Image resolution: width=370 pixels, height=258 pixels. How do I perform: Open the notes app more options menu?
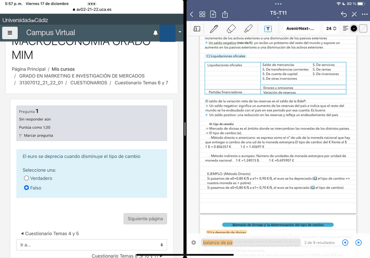(x=365, y=14)
